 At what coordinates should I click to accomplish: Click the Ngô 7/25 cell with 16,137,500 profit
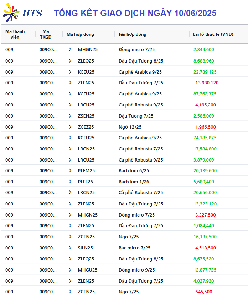click(x=129, y=237)
